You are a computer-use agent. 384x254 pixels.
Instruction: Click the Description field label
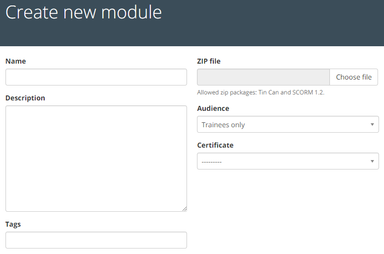[25, 98]
